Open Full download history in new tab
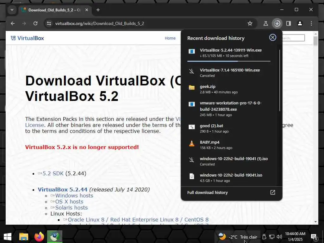Viewport: 324px width, 243px height. coord(272,192)
